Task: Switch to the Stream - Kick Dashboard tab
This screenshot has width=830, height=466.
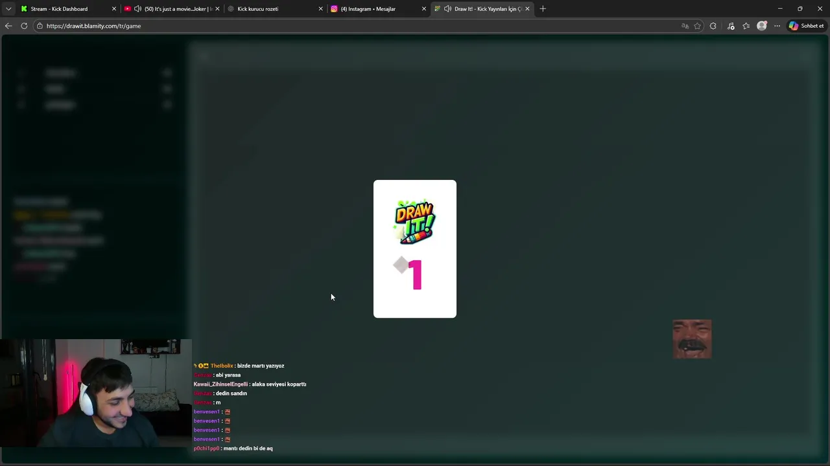Action: [67, 8]
